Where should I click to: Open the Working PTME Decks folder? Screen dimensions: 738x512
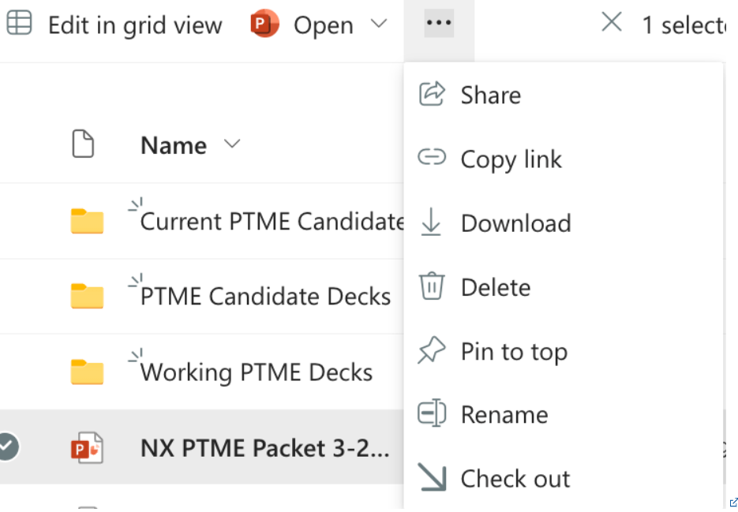pos(257,372)
